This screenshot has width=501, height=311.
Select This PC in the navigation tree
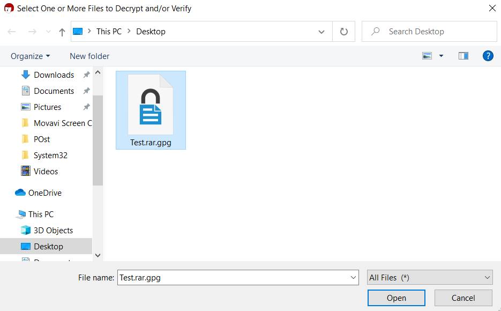(41, 214)
